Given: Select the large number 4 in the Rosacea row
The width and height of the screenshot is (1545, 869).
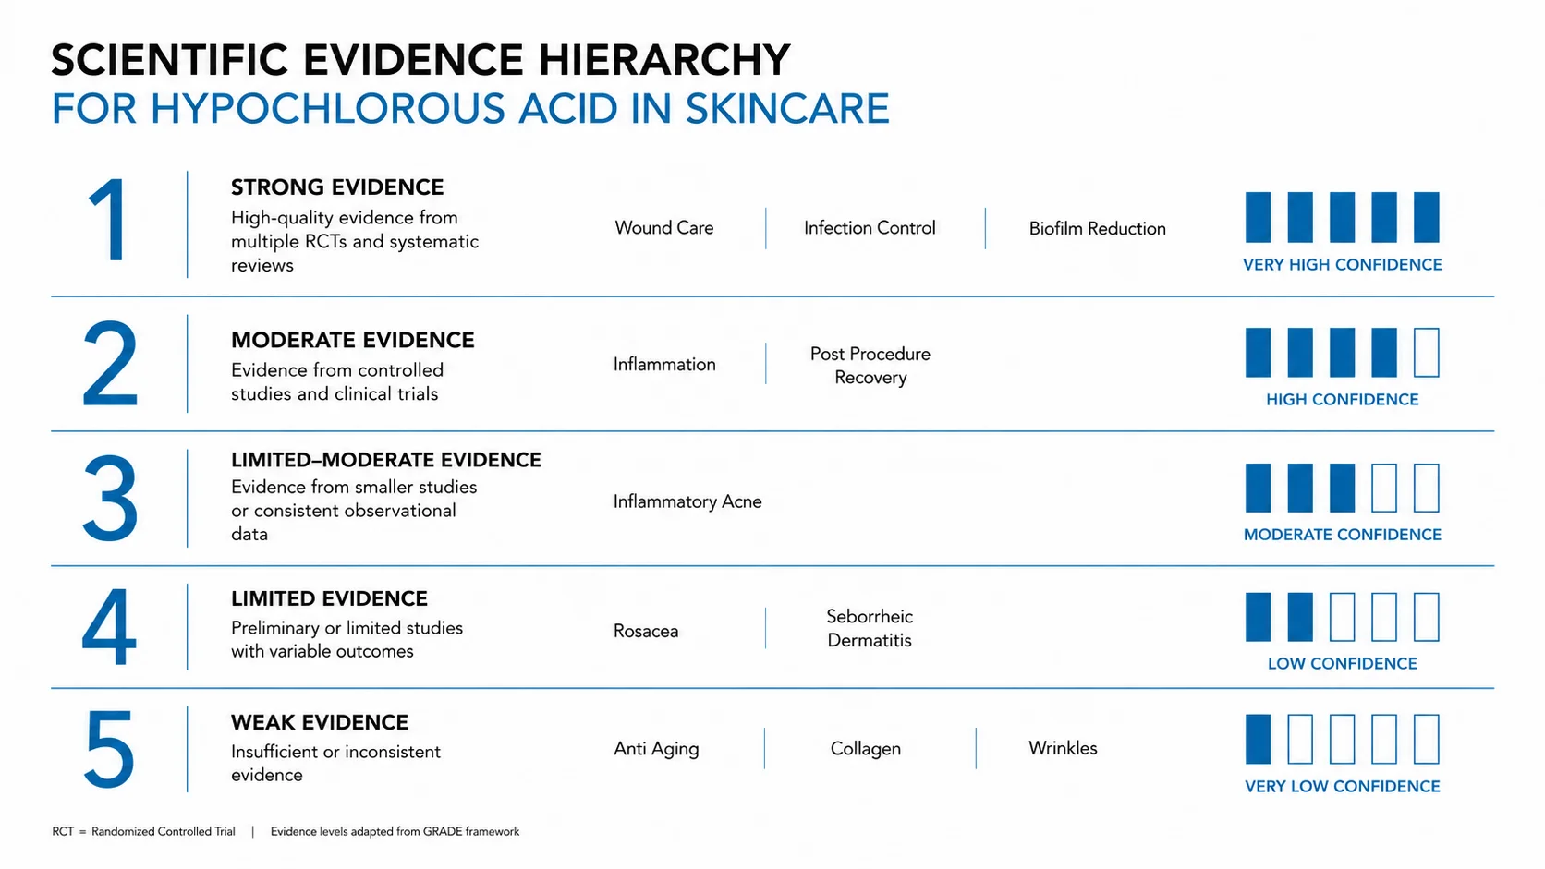Looking at the screenshot, I should click(109, 627).
